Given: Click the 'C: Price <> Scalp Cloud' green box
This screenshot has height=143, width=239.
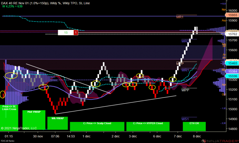Looking at the screenshot, I should (x=97, y=127).
